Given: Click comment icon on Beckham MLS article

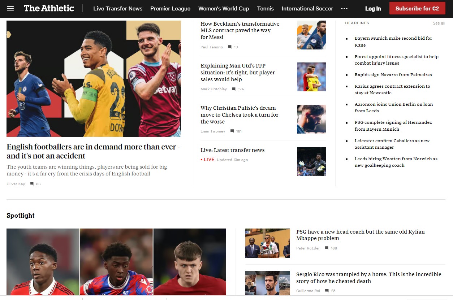Looking at the screenshot, I should coord(230,47).
